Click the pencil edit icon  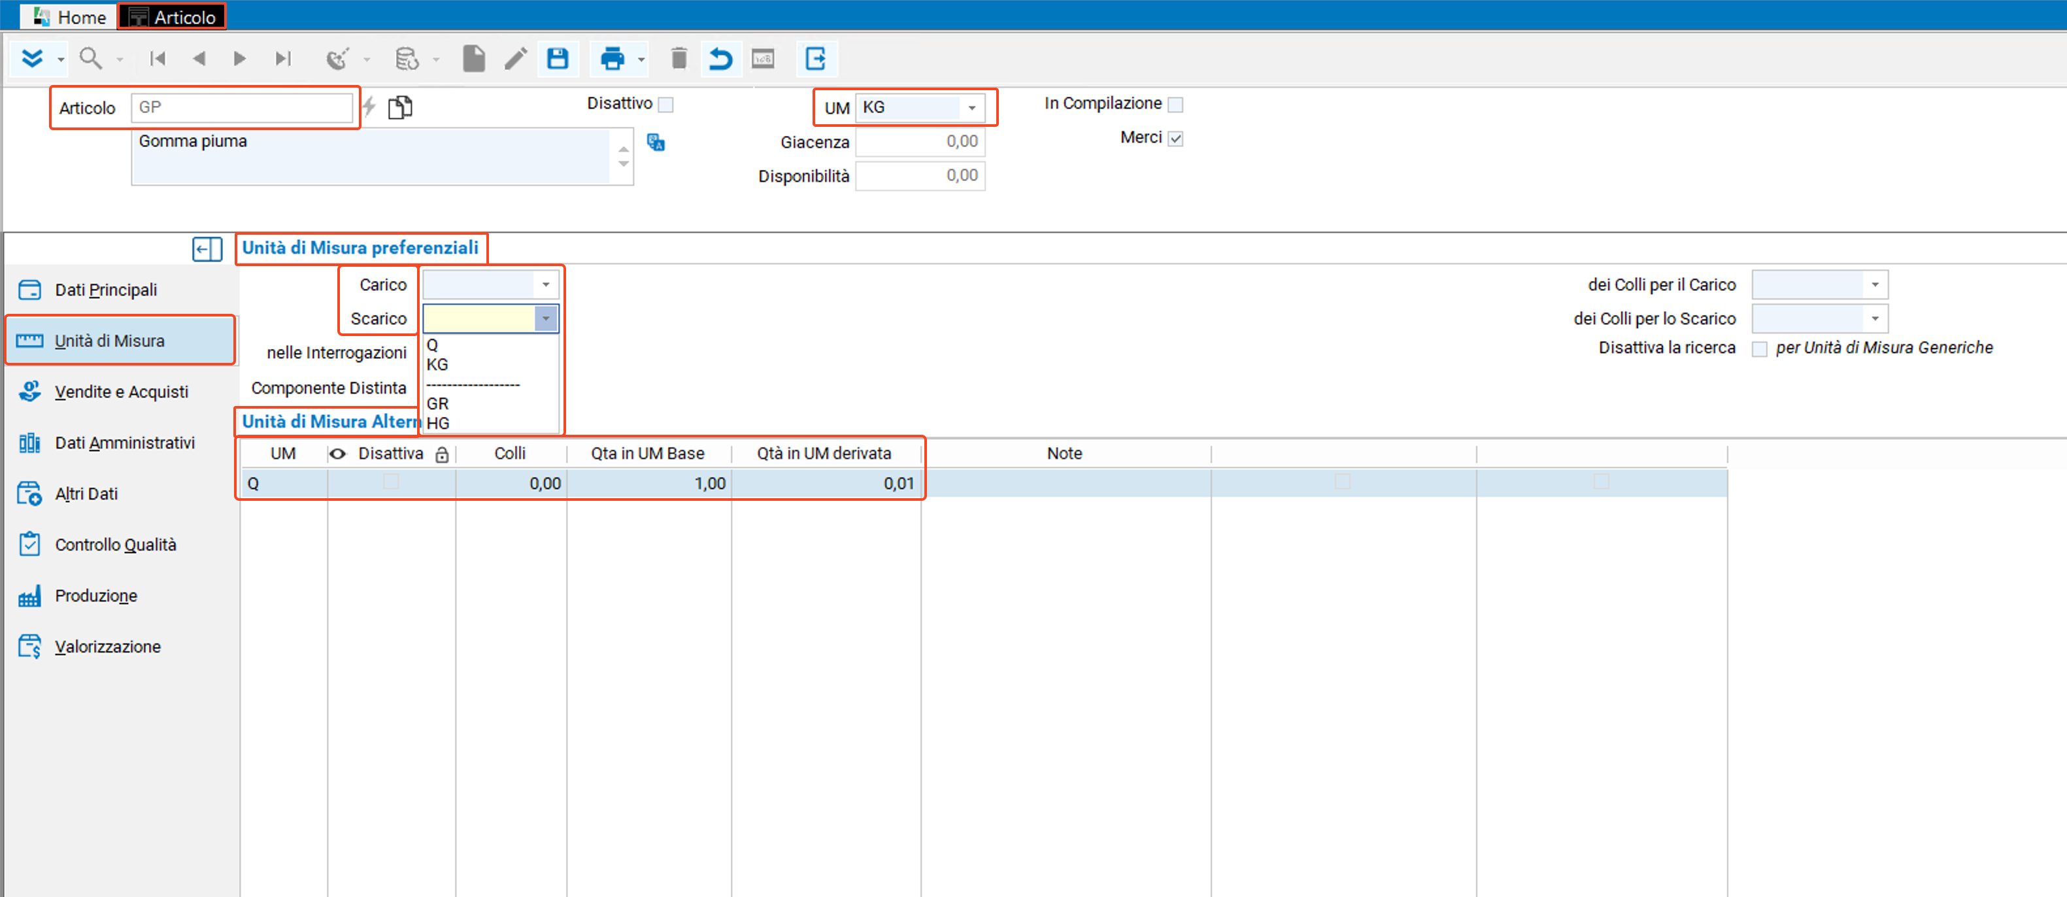coord(516,59)
